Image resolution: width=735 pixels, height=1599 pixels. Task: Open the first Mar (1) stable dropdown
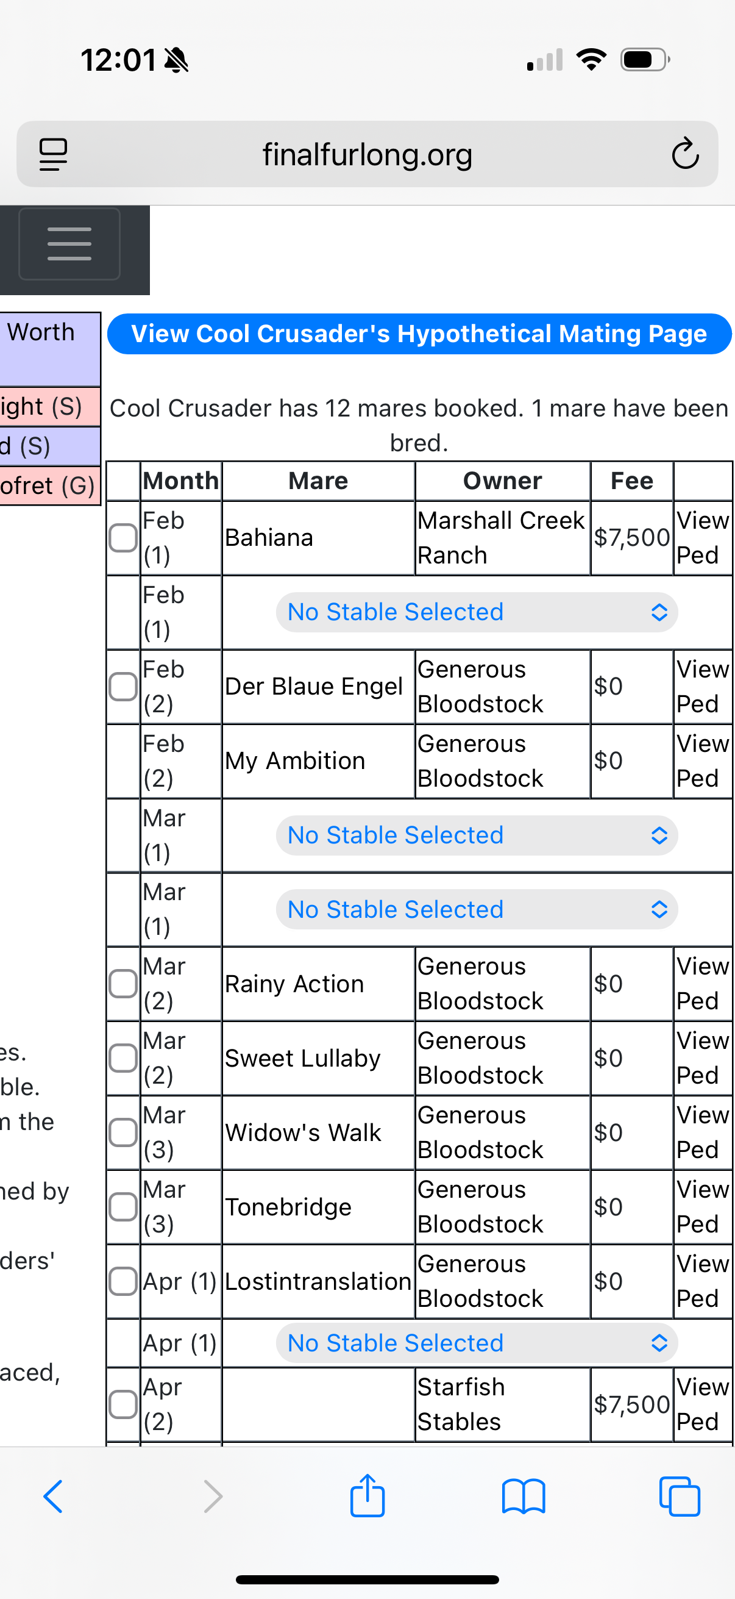(x=477, y=835)
